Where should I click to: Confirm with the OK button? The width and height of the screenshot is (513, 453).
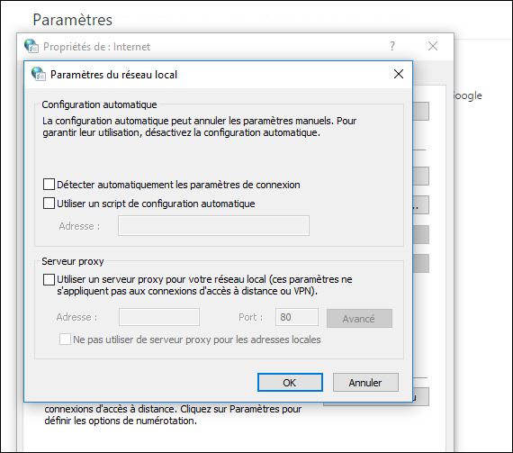[290, 382]
